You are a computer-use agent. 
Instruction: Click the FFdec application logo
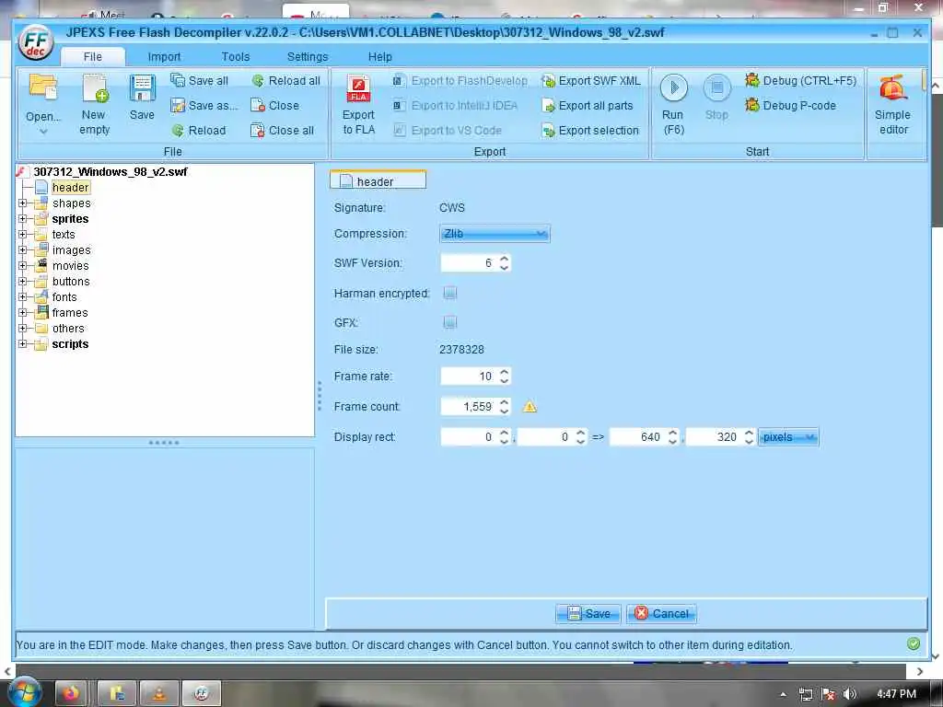[x=36, y=42]
